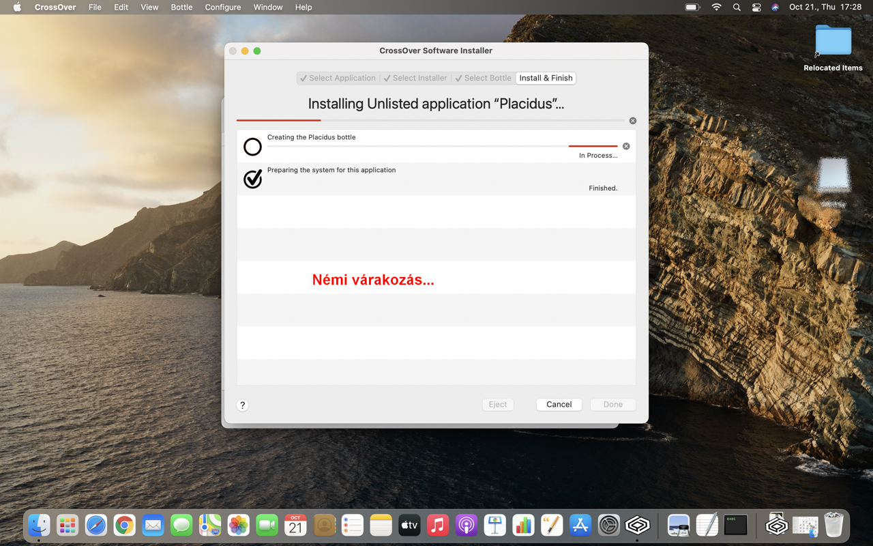Open Control Center in the menu bar
Screen dimensions: 873x546
[756, 8]
